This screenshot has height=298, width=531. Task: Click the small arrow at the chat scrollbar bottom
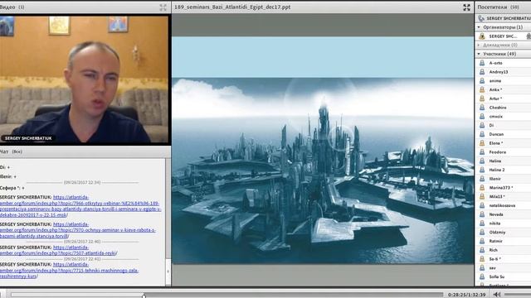[x=168, y=271]
